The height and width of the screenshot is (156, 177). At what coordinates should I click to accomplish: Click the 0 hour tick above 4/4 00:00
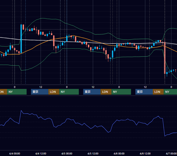point(15,87)
